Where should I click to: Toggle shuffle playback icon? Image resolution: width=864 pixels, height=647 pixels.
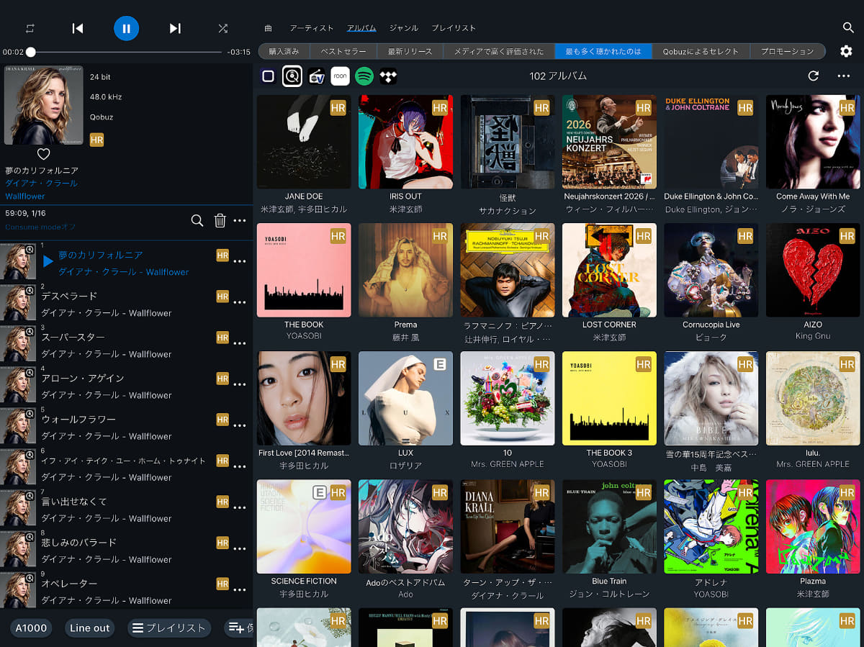(x=223, y=28)
